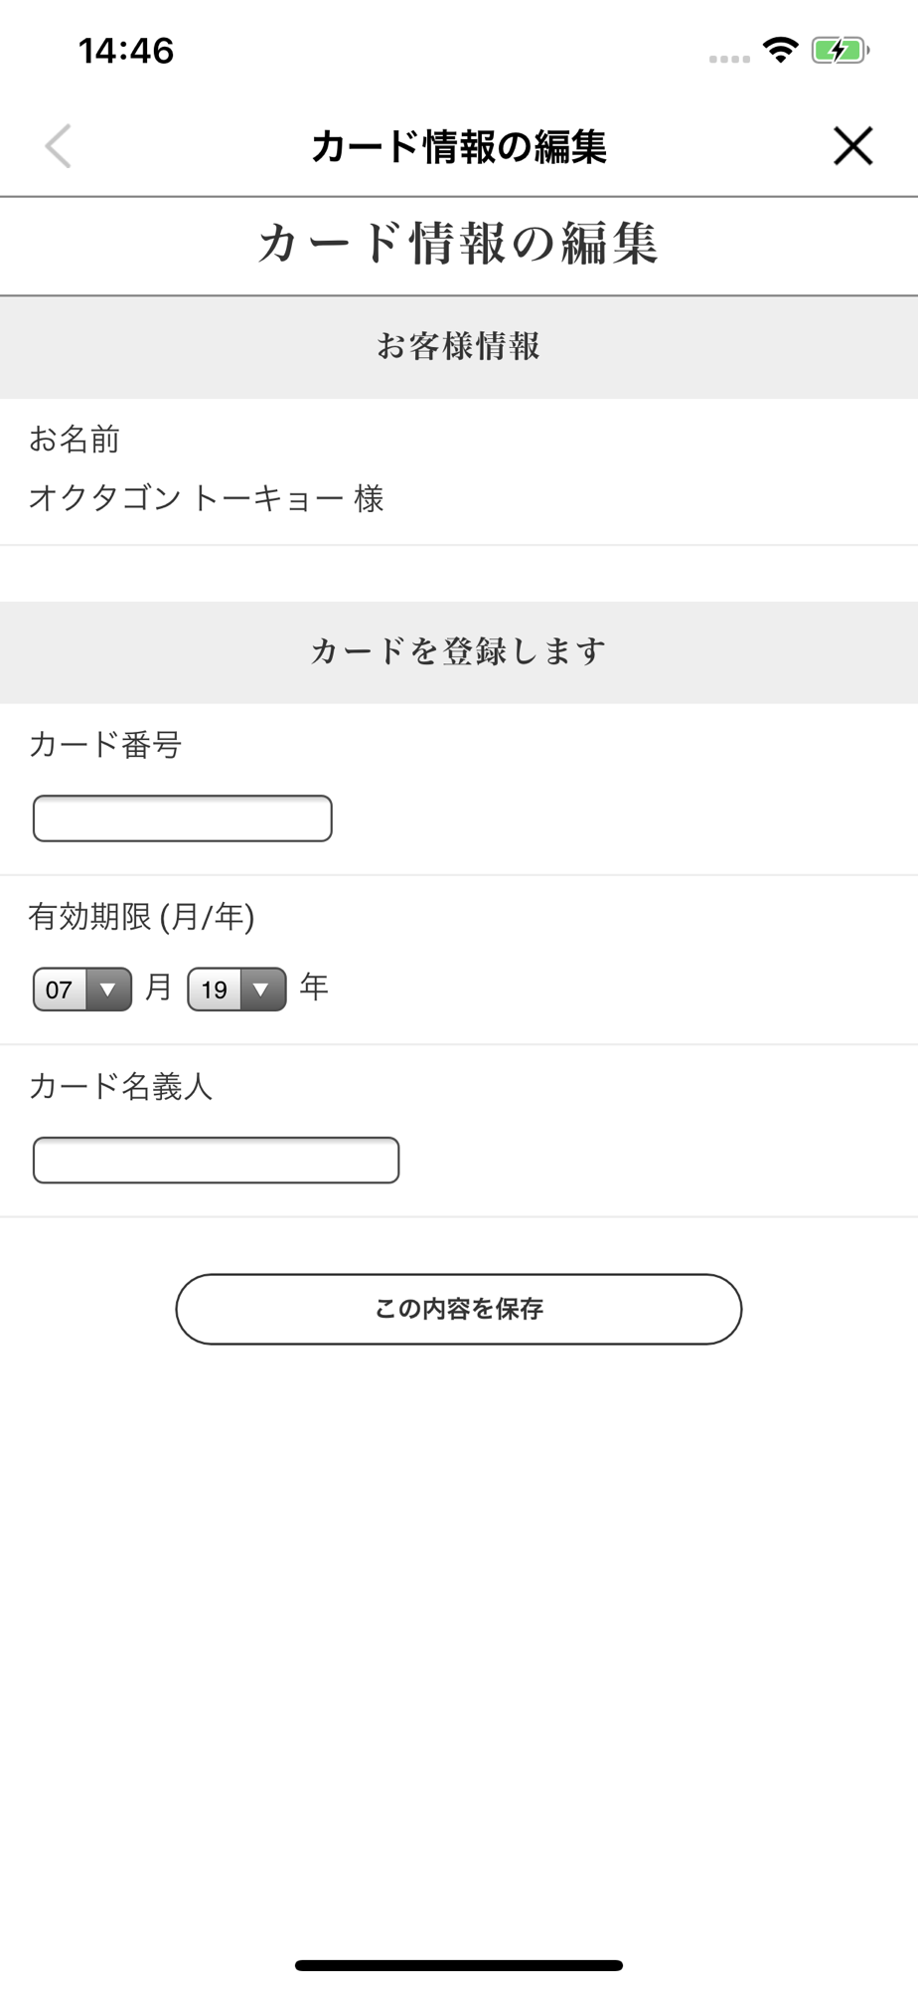Focus the カード番号 input field
Viewport: 918px width, 1989px height.
[x=183, y=818]
